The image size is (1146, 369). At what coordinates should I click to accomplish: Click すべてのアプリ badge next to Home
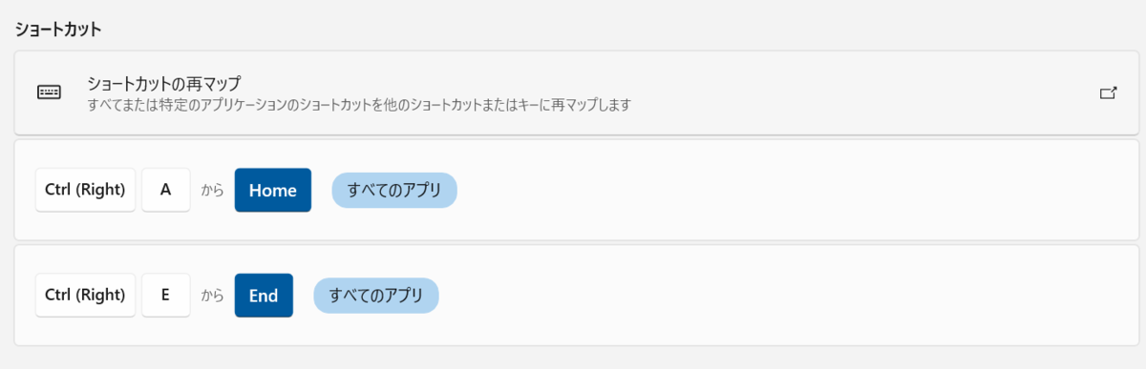pos(394,190)
